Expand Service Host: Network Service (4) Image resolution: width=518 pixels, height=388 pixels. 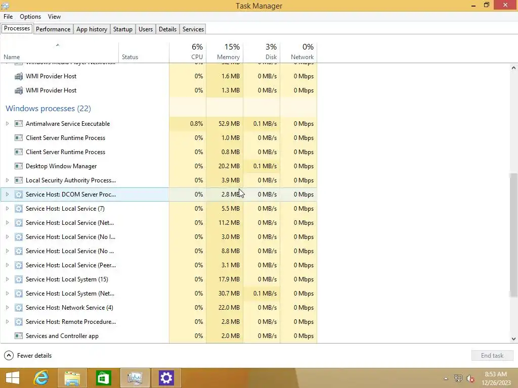pyautogui.click(x=7, y=308)
